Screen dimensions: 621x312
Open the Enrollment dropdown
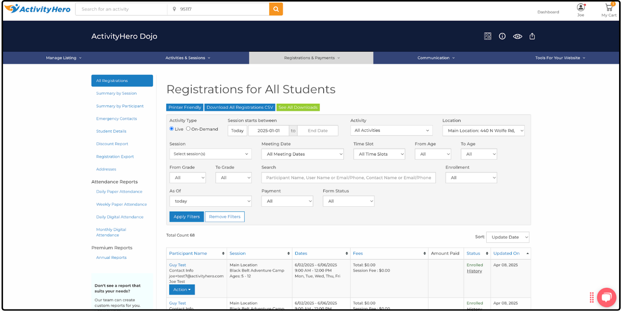(x=471, y=178)
